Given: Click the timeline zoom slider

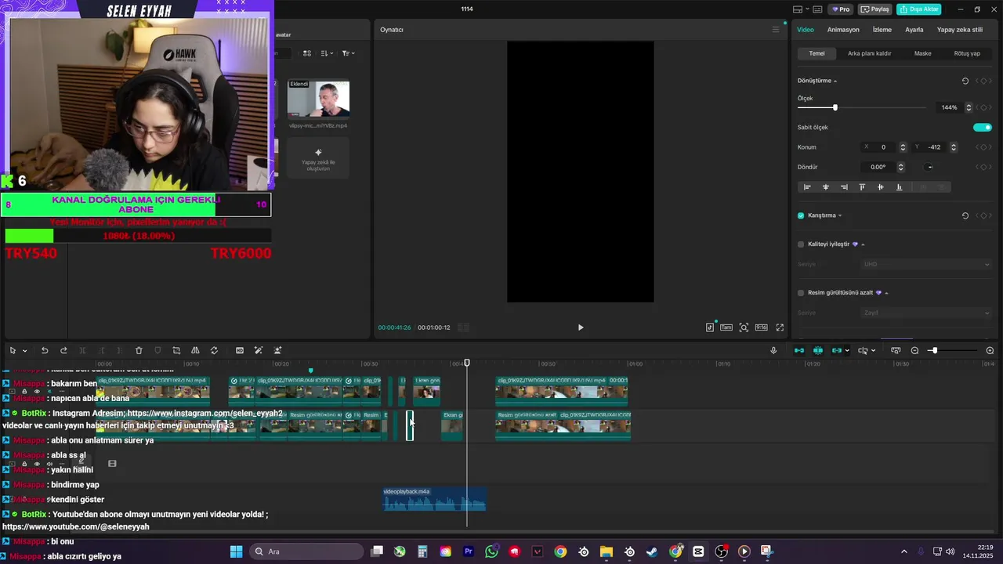Looking at the screenshot, I should point(952,350).
